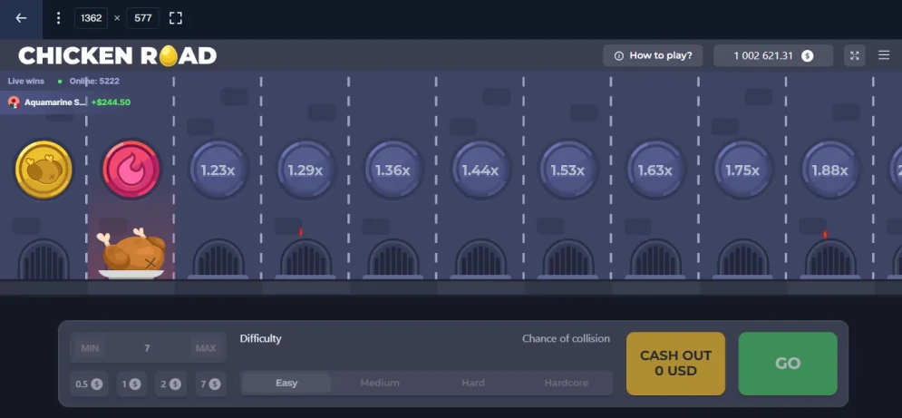
Task: Click the Chance of collision label
Action: tap(566, 338)
